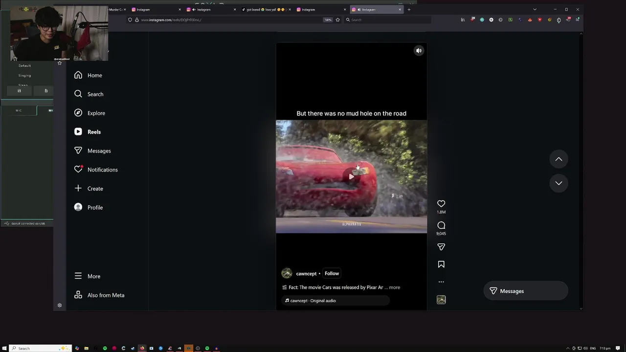Open the More menu in the sidebar
This screenshot has height=352, width=626.
[88, 276]
